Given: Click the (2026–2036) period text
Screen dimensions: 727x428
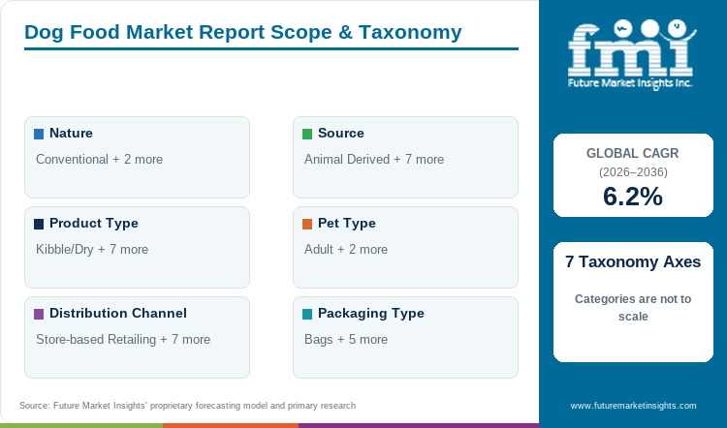Looking at the screenshot, I should [x=633, y=172].
